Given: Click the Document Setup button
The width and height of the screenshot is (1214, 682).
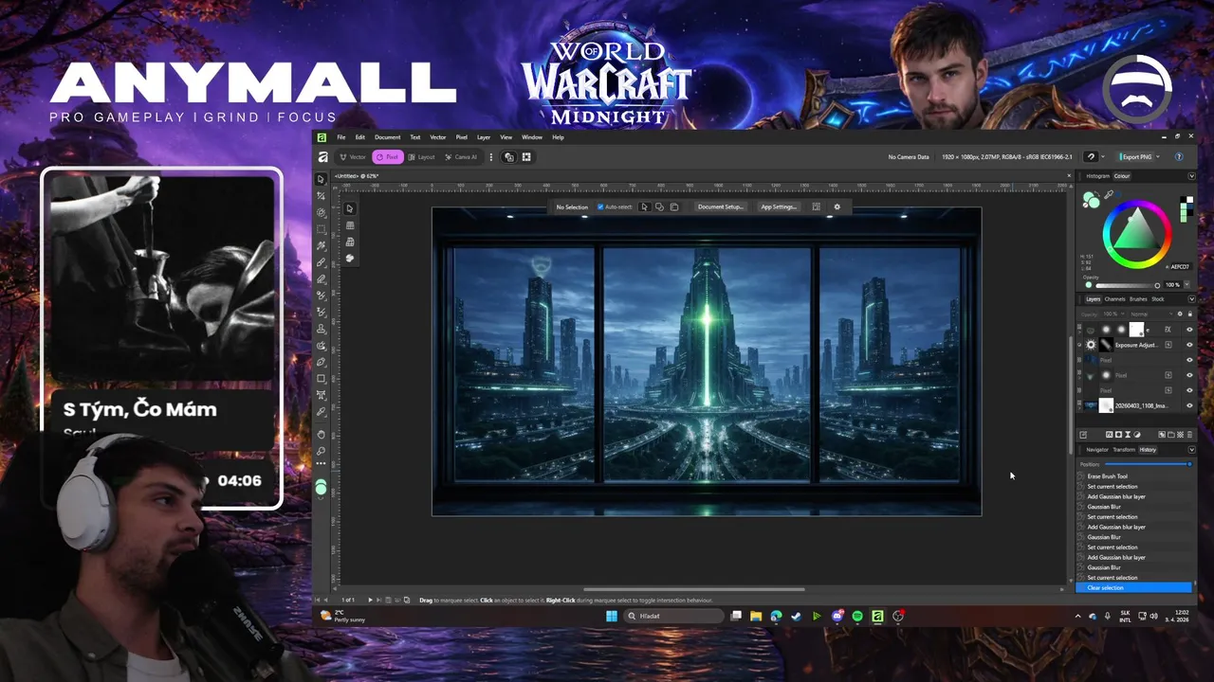Looking at the screenshot, I should coord(721,206).
